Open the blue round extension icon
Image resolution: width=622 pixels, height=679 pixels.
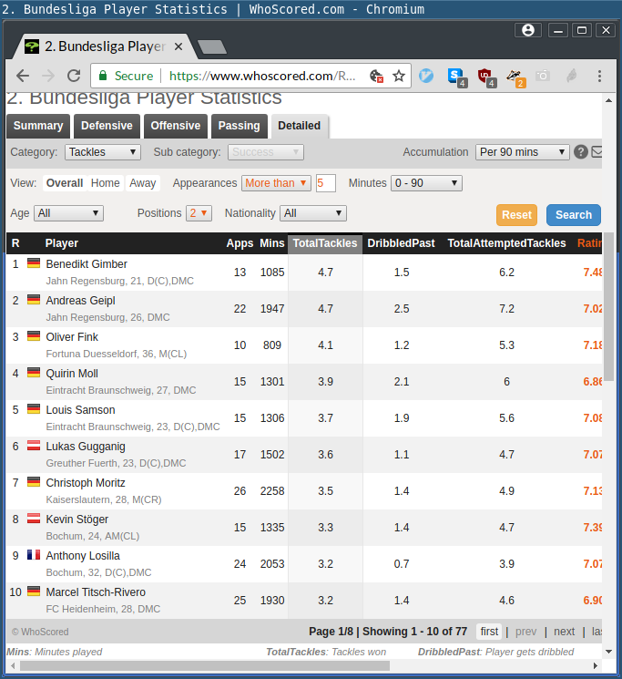pyautogui.click(x=426, y=76)
